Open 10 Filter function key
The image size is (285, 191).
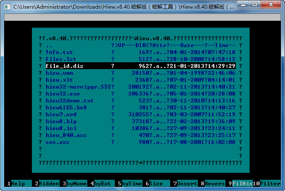(x=267, y=184)
